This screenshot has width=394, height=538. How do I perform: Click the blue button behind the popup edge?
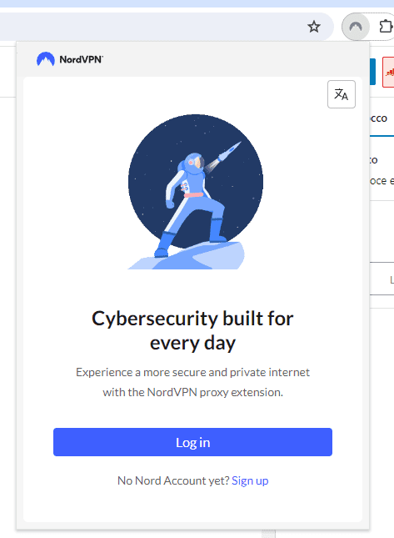[372, 72]
